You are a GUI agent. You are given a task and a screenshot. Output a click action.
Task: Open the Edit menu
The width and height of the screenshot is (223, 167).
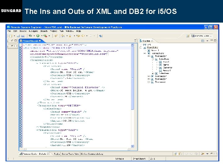click(x=15, y=31)
